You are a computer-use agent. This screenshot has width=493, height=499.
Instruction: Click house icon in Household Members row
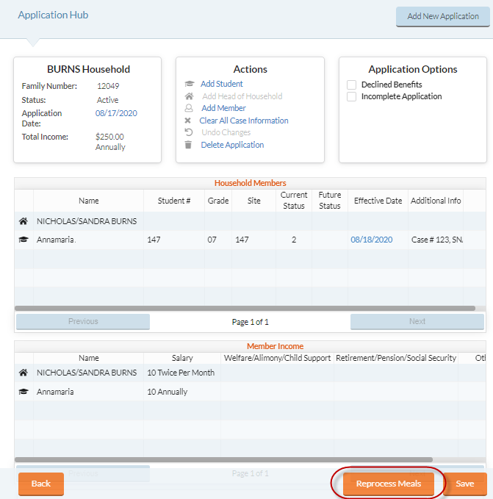tap(24, 221)
